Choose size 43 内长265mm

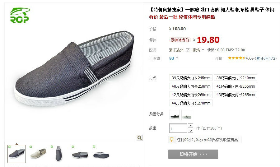click(x=236, y=95)
